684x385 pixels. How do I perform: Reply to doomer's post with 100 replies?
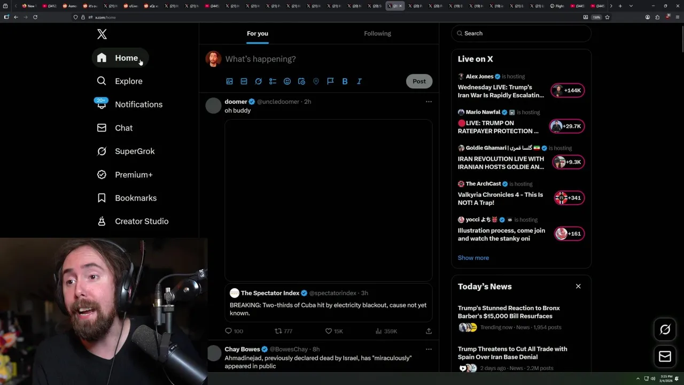[x=234, y=331]
